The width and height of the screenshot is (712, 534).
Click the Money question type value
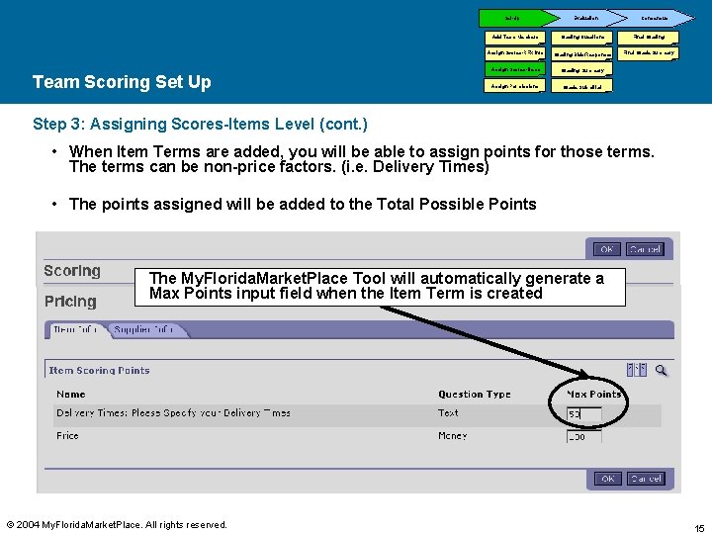click(452, 436)
